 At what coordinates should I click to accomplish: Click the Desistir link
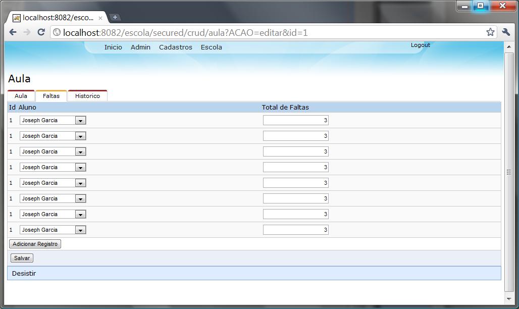24,274
